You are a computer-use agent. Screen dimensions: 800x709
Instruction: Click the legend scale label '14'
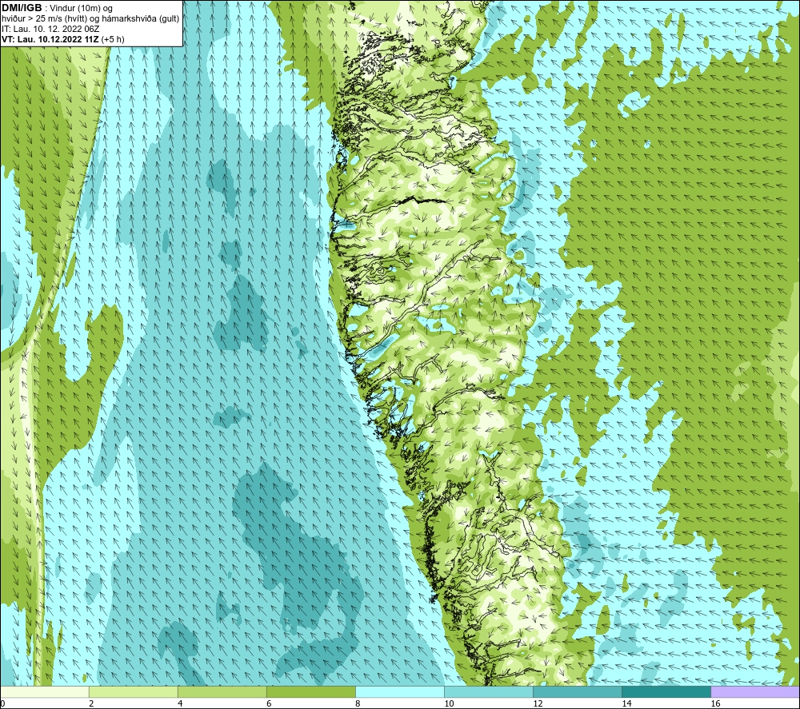point(626,703)
